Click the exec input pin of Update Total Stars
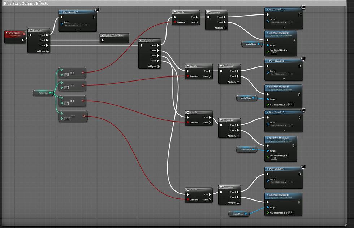354x228 pixels. pos(103,40)
